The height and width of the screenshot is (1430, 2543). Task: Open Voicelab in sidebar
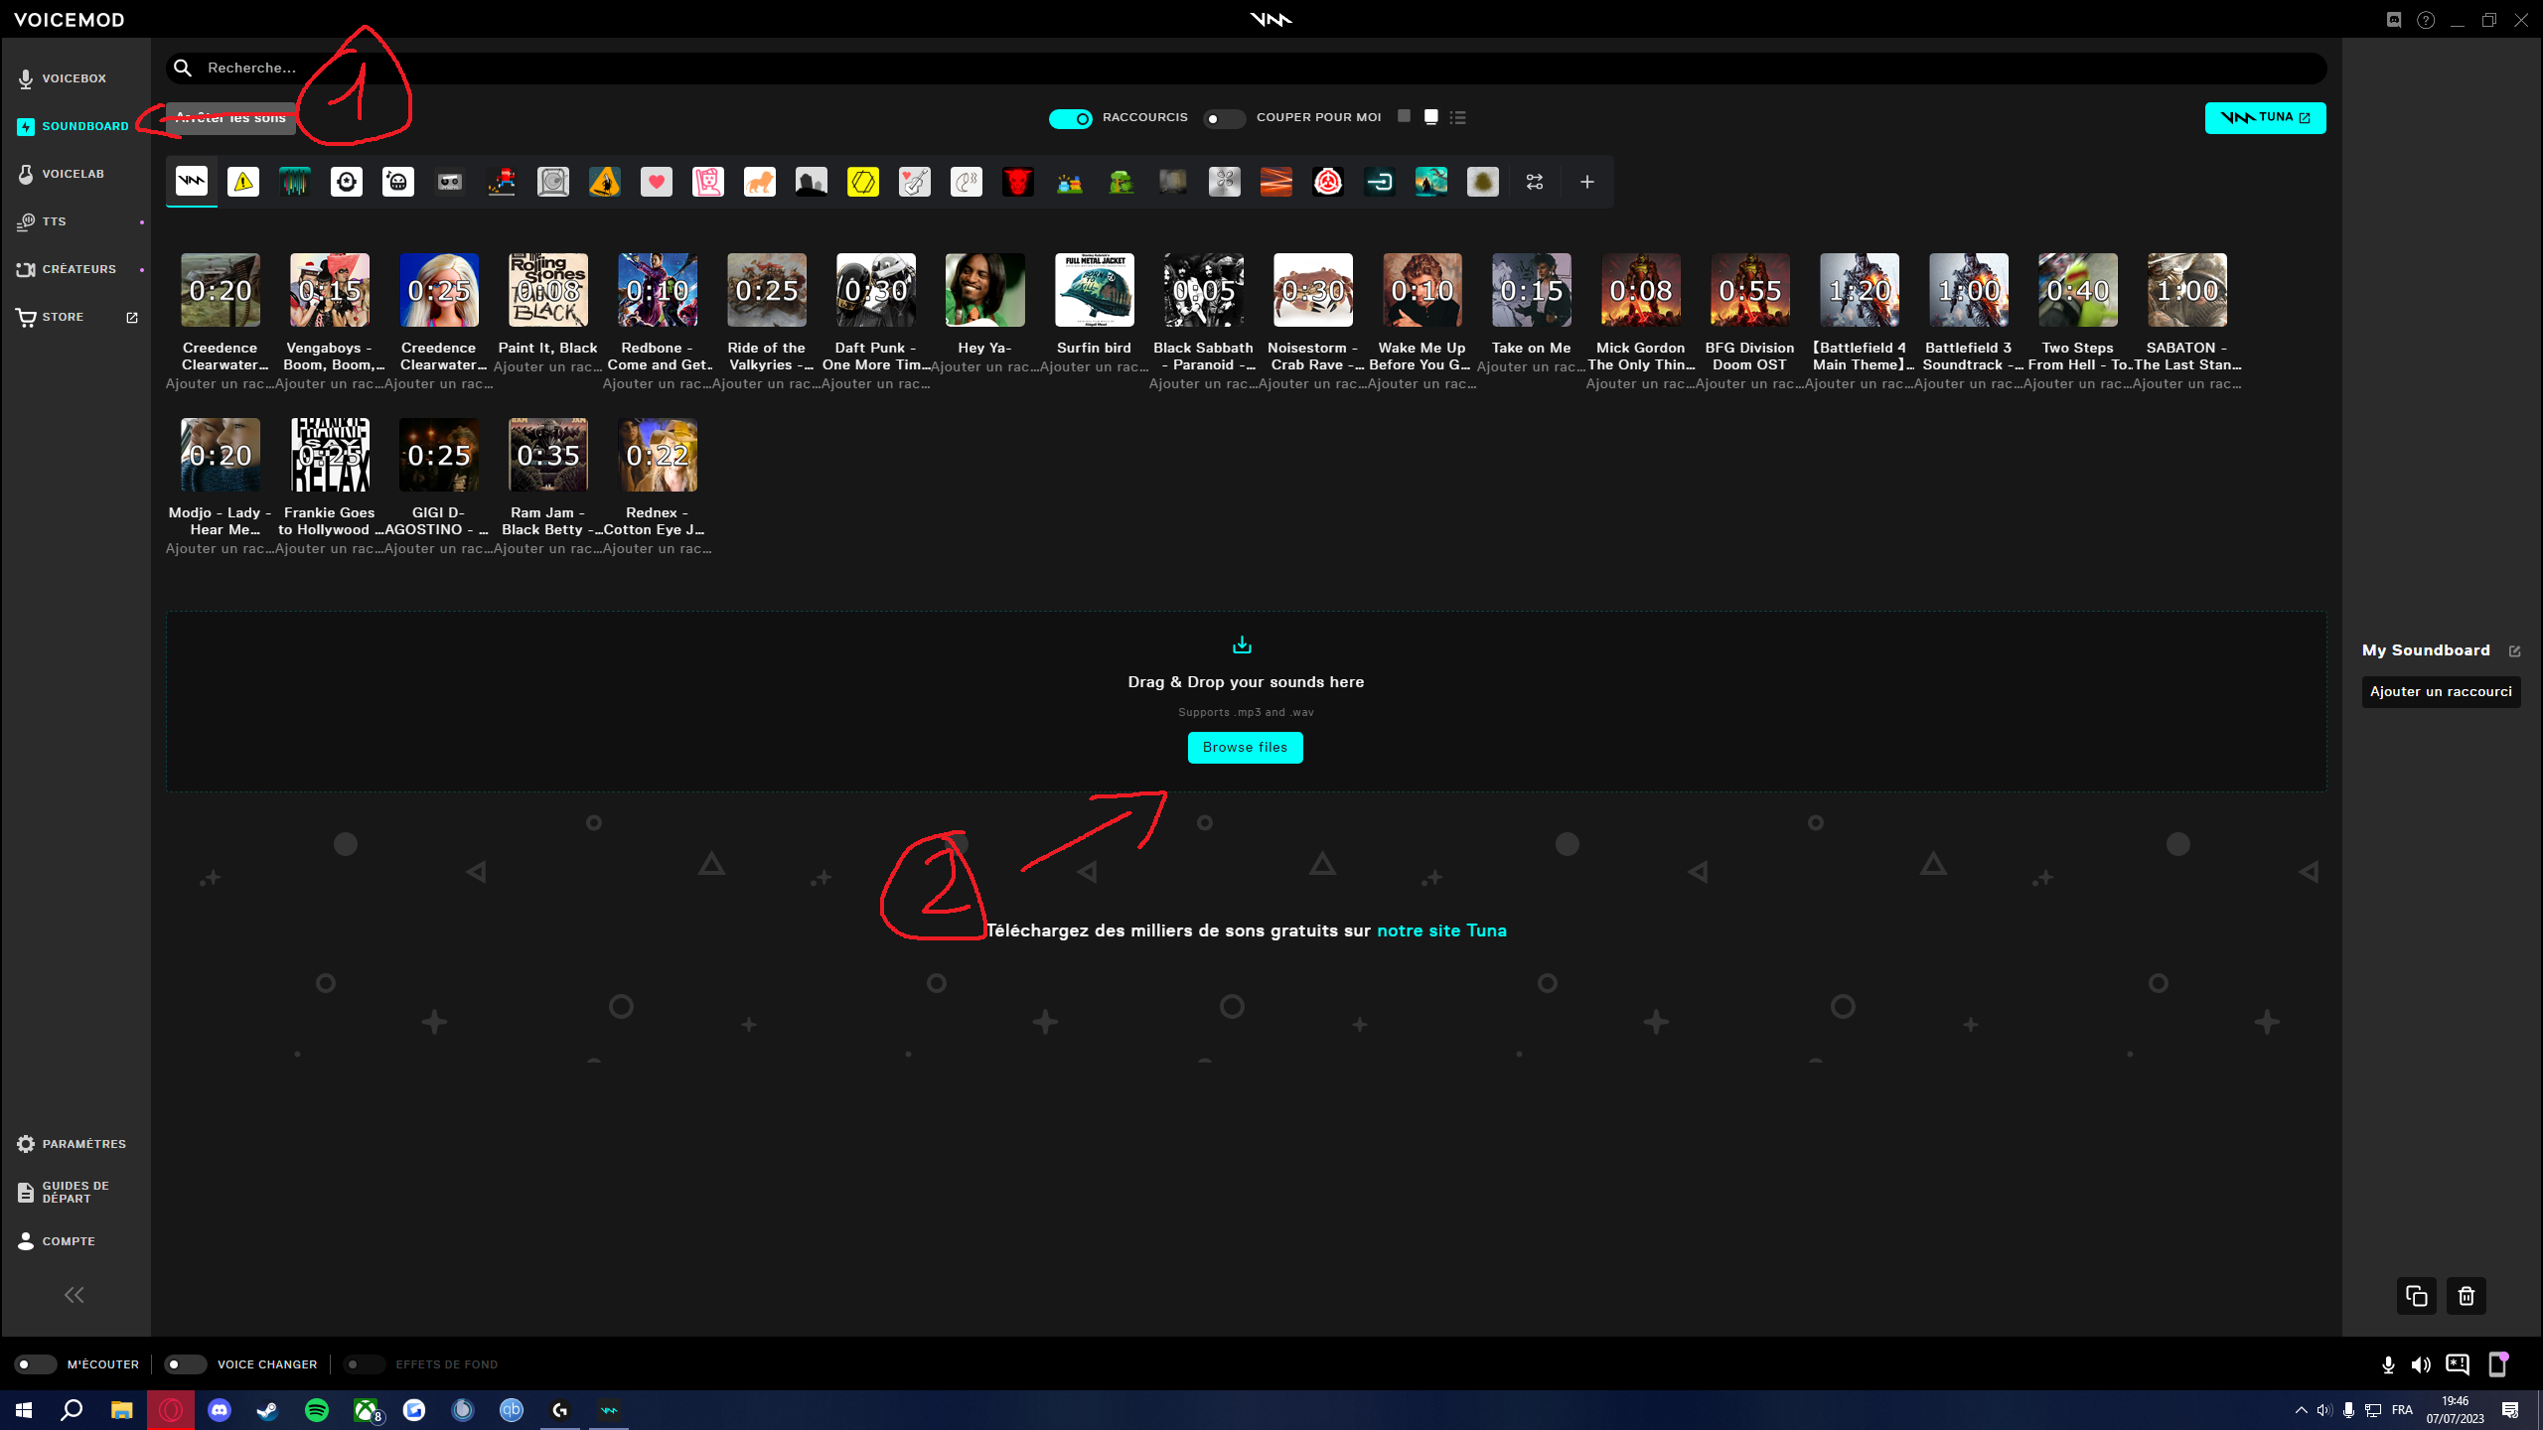pos(73,174)
